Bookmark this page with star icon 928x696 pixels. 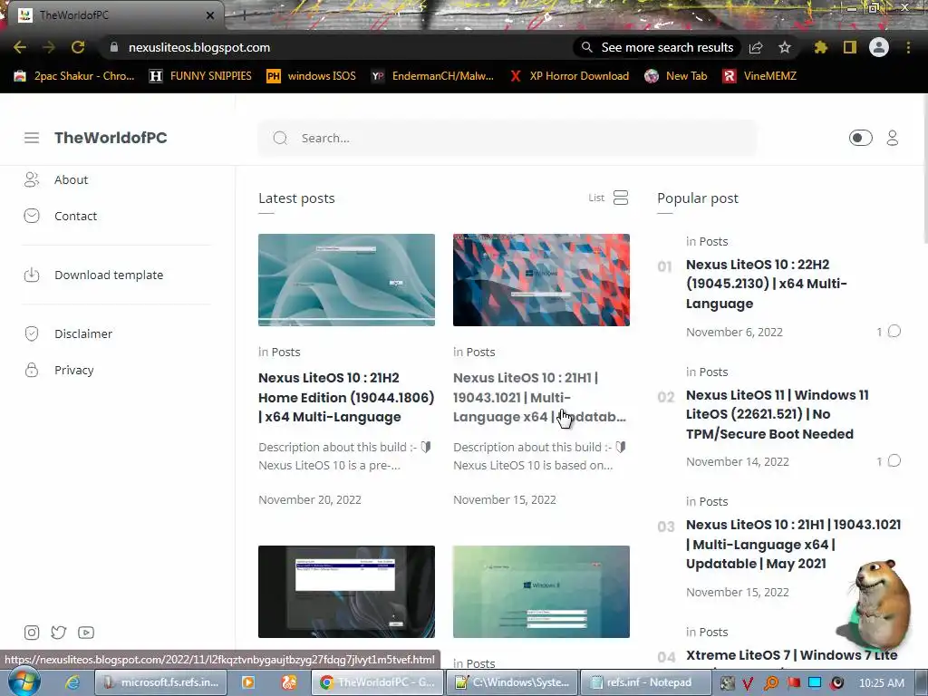(785, 47)
